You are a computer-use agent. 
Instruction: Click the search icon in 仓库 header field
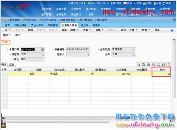(133, 55)
